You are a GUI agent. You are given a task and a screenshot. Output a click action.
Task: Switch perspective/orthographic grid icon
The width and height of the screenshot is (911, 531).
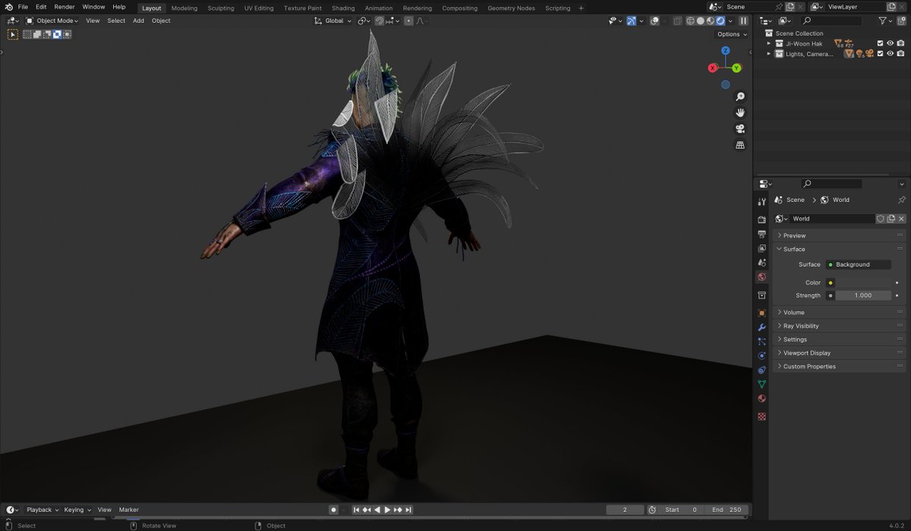(740, 145)
